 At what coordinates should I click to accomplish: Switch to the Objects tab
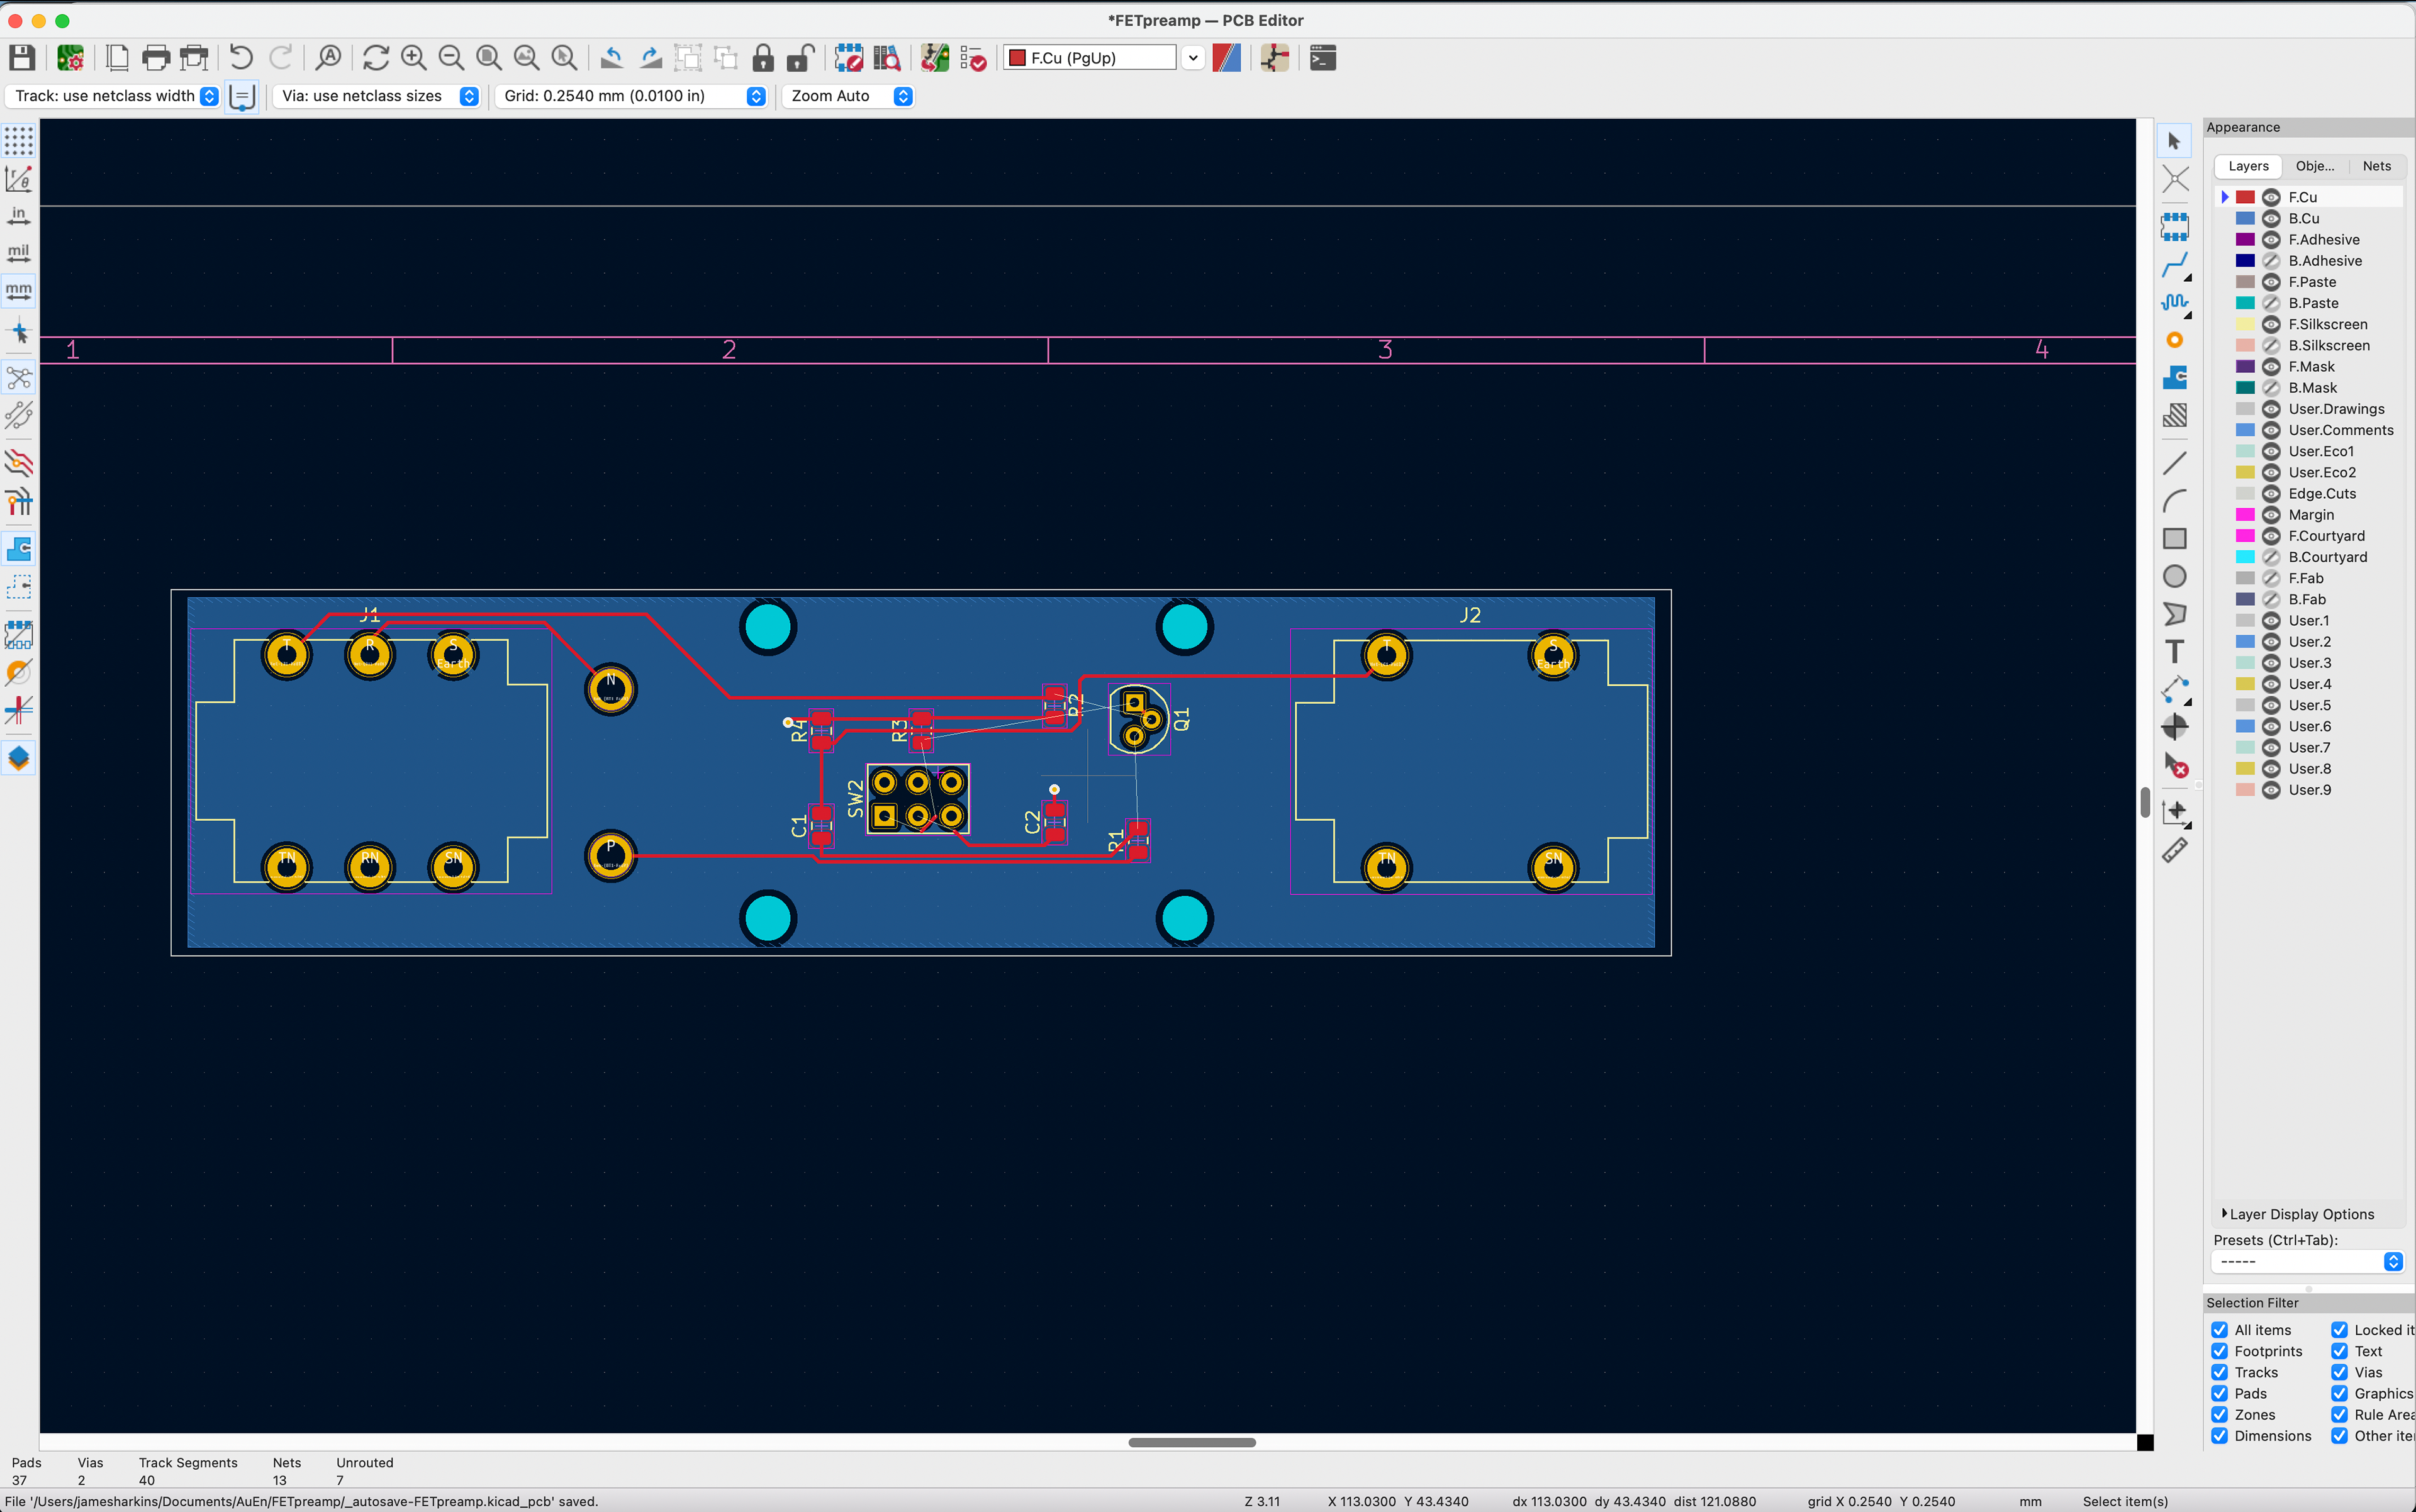(x=2314, y=166)
